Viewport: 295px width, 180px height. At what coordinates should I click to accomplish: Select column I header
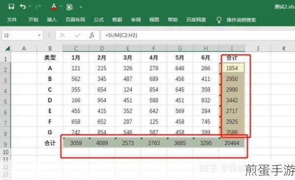(232, 49)
